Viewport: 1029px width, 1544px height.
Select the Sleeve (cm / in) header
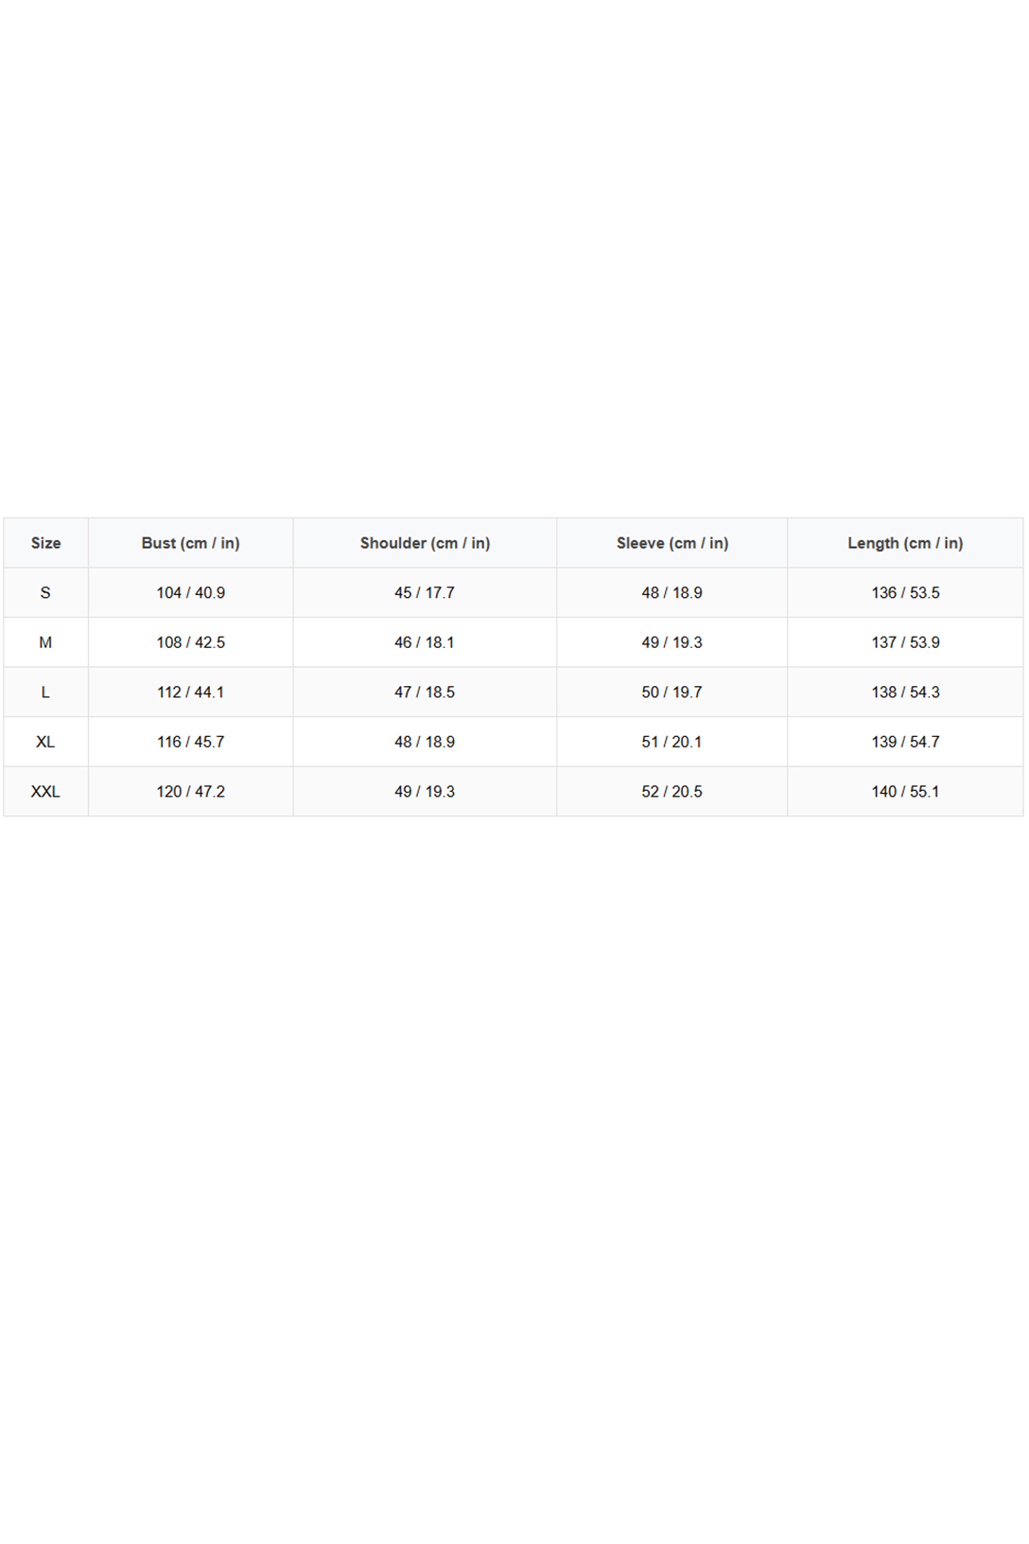(x=671, y=543)
